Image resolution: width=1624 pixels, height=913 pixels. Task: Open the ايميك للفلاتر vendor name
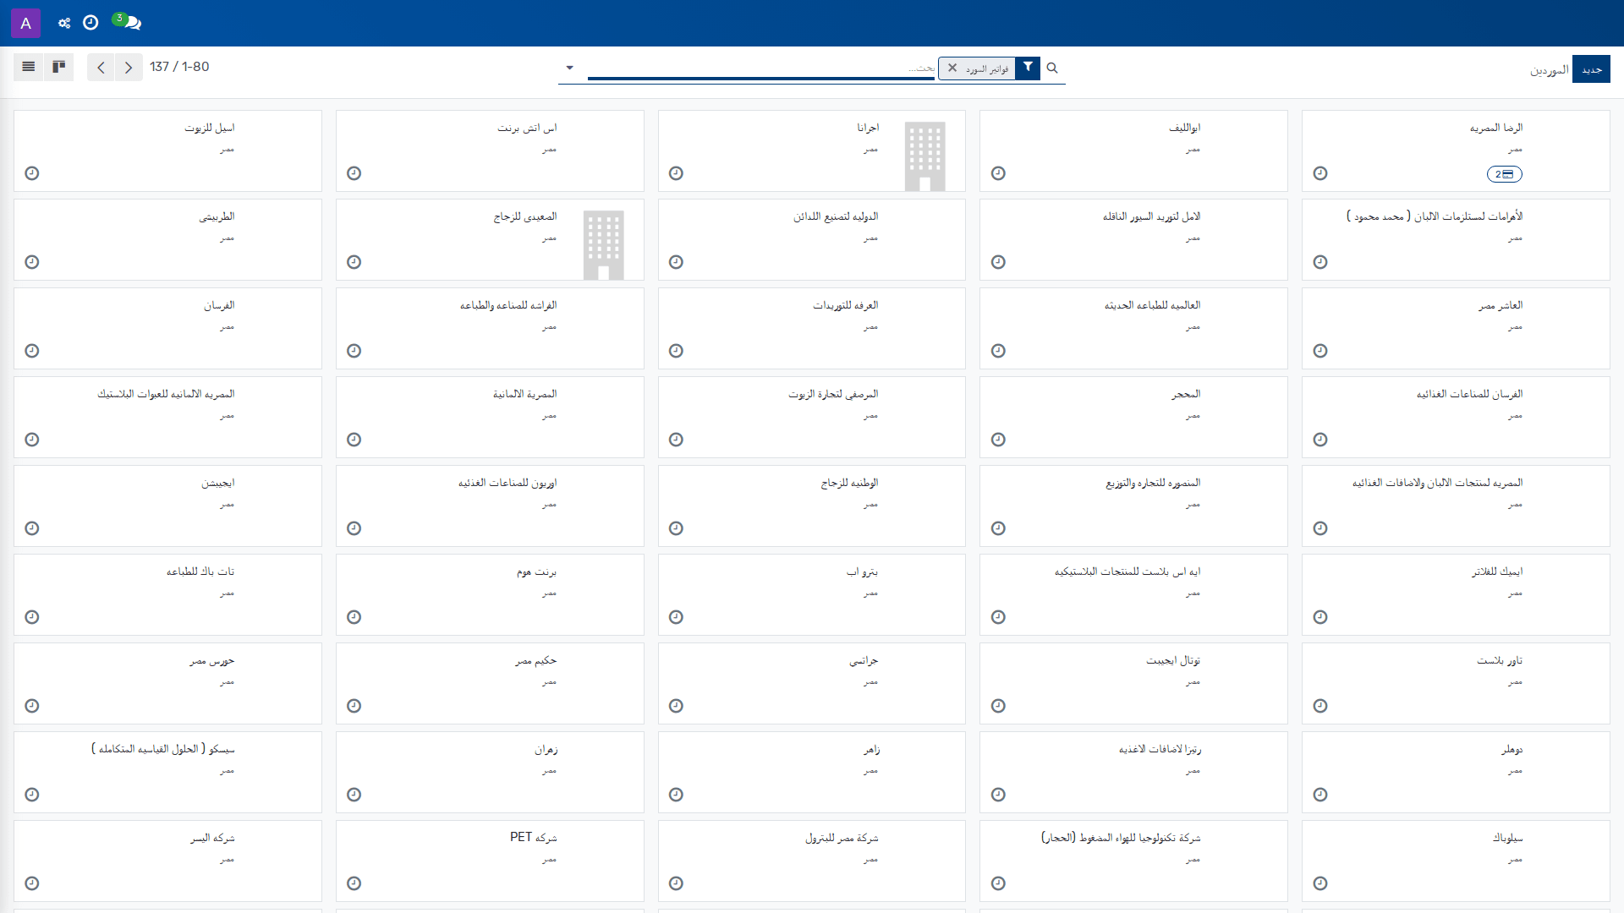pos(1497,571)
